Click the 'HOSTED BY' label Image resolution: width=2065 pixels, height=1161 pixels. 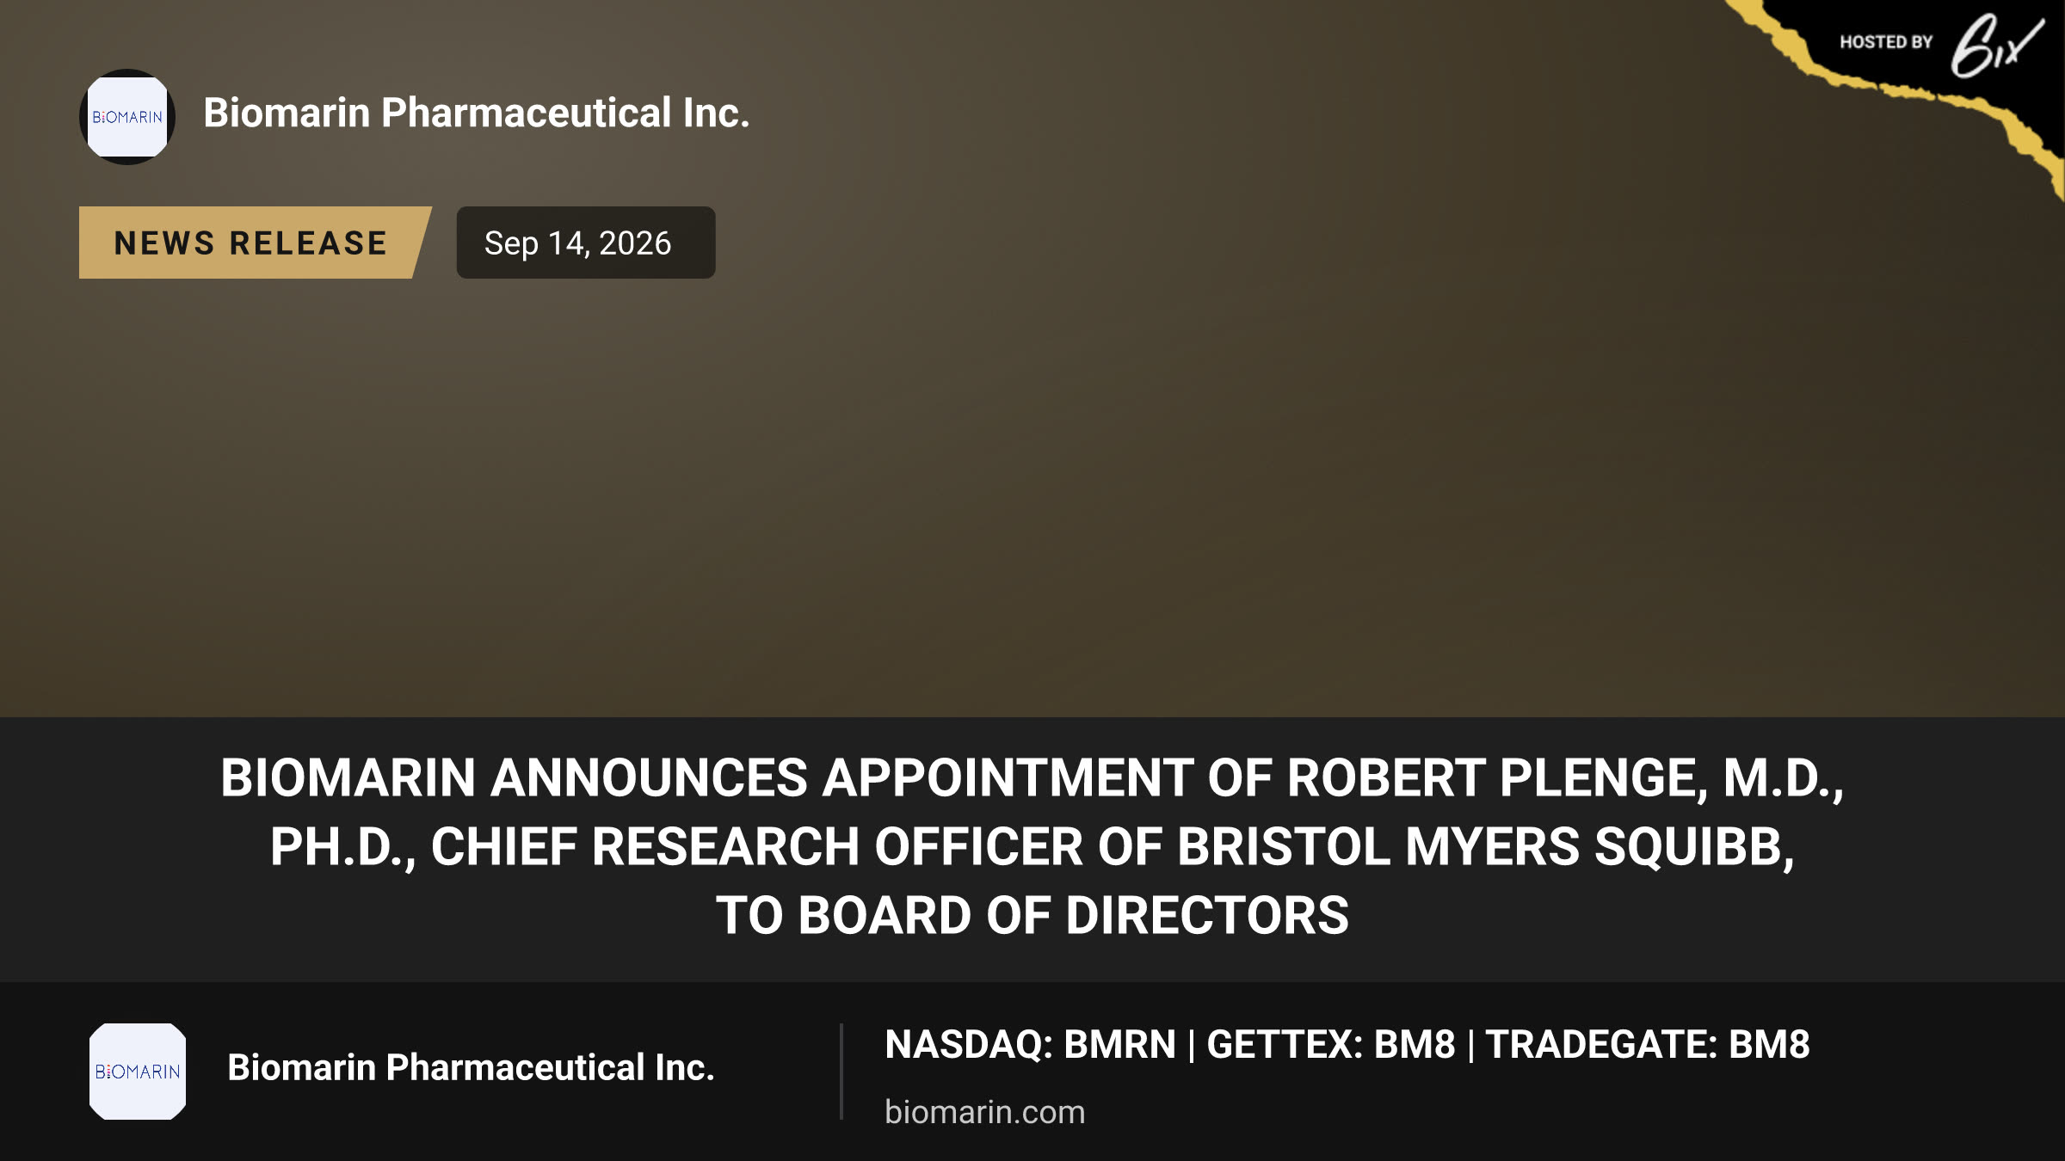click(1886, 42)
